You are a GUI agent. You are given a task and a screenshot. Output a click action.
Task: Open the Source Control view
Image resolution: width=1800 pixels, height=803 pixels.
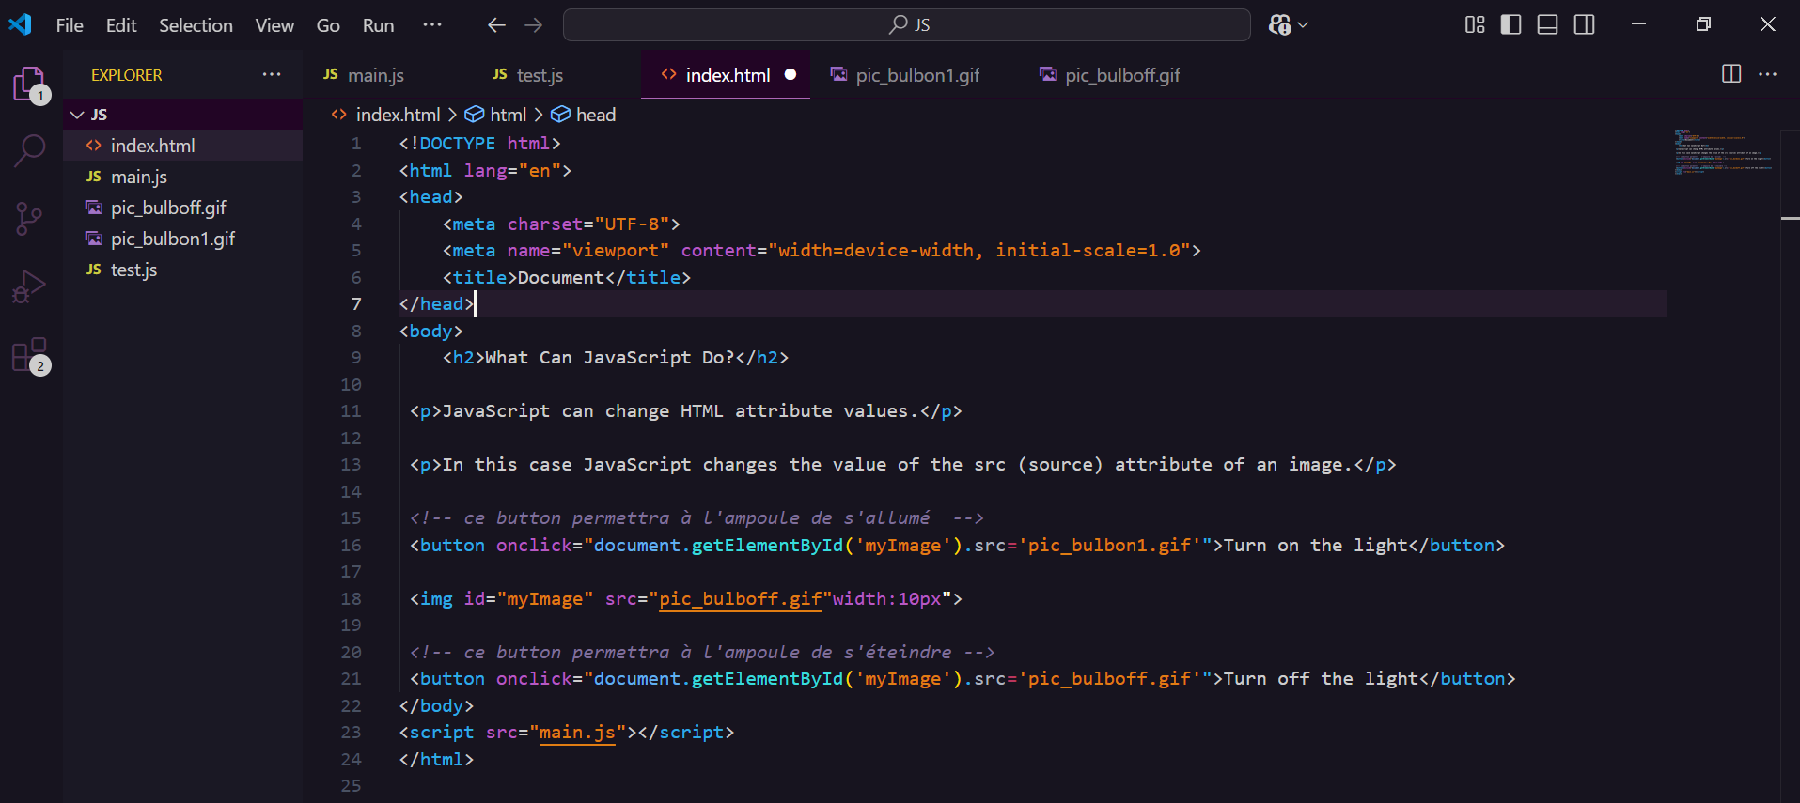coord(29,219)
